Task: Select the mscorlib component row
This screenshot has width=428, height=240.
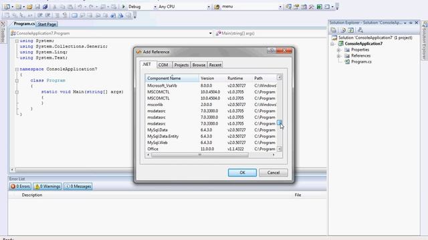Action: tap(211, 105)
